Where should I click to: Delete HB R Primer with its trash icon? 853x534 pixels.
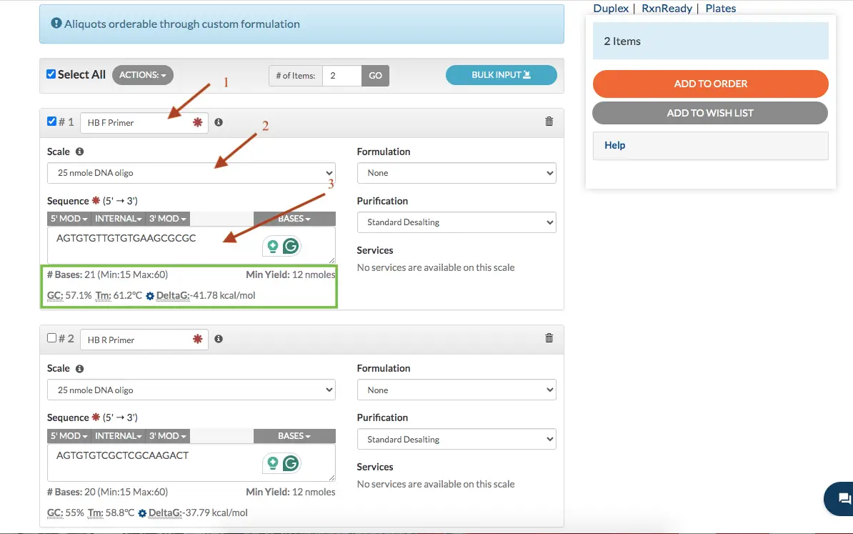click(549, 338)
